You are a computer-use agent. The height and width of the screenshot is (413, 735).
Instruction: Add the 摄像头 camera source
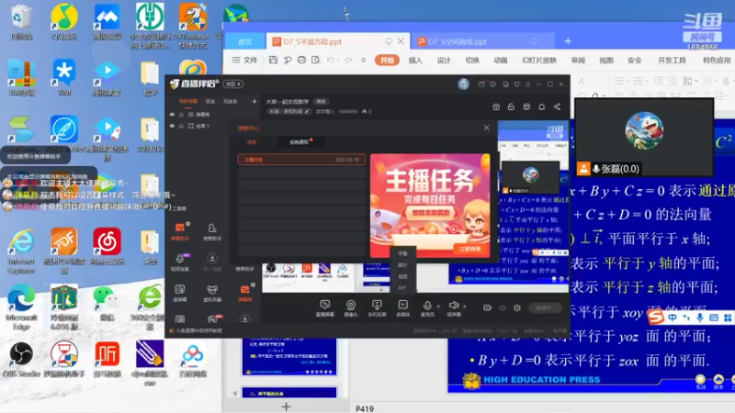pos(351,308)
